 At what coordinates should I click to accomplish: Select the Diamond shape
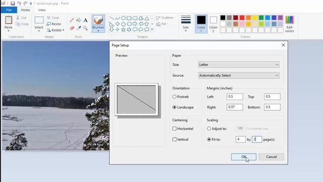point(118,24)
